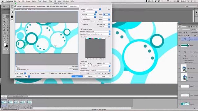Open the Color Table palette menu icon
The width and height of the screenshot is (198, 111).
(109, 37)
